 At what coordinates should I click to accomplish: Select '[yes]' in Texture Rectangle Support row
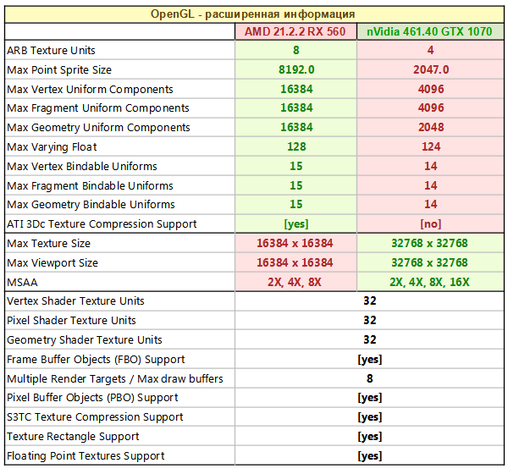tap(370, 437)
